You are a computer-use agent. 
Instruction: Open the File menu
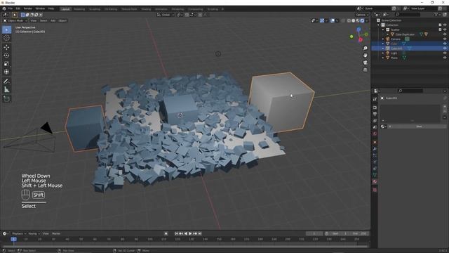coord(11,8)
